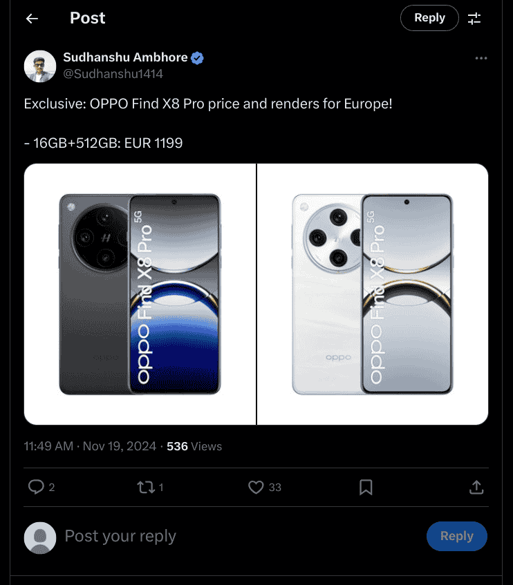The height and width of the screenshot is (585, 513).
Task: Click the 536 Views count
Action: click(194, 446)
